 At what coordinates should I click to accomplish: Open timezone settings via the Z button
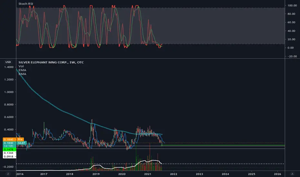tap(8, 174)
